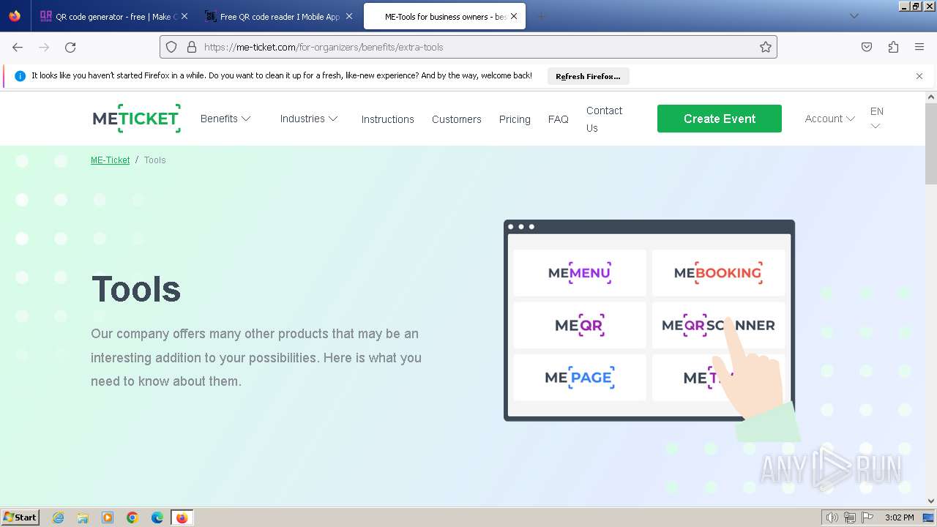Dismiss the Firefox refresh notification bar

click(x=919, y=76)
